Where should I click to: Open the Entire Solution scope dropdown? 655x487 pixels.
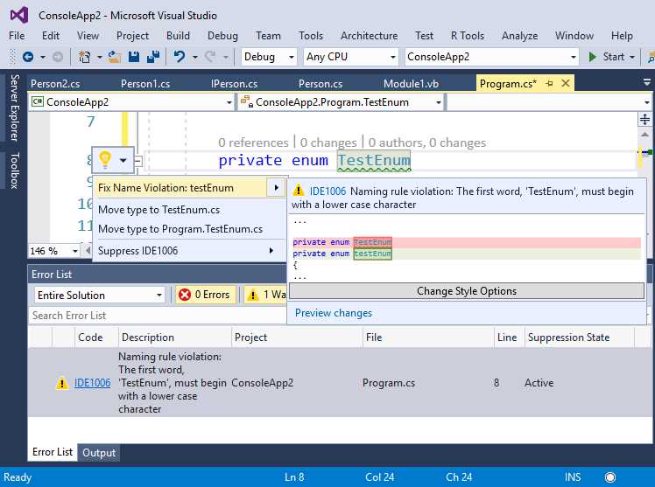tap(100, 296)
